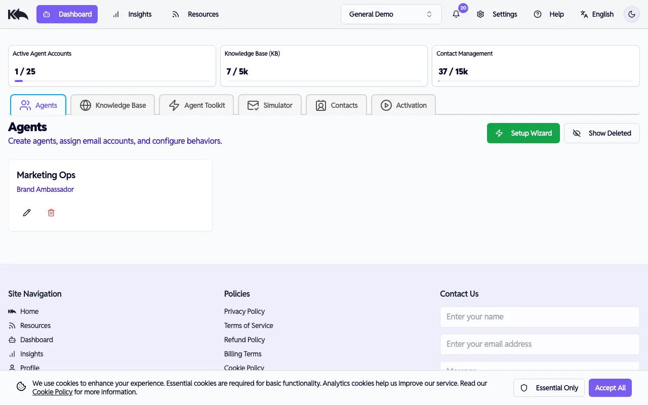This screenshot has height=405, width=648.
Task: Click the company logo in the top left
Action: pos(18,14)
